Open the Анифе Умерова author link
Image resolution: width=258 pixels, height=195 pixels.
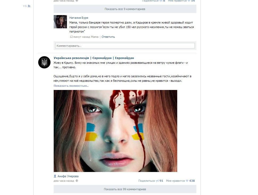[68, 176]
